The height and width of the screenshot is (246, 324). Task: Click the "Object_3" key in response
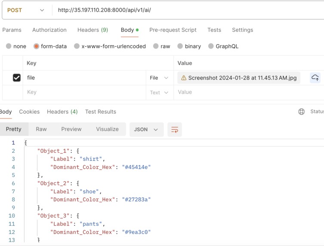53,216
